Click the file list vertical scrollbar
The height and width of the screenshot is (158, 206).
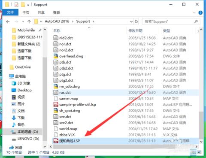tap(201, 126)
